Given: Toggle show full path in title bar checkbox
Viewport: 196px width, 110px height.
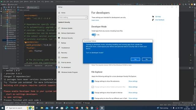Looking at the screenshot, I should click(92, 93).
